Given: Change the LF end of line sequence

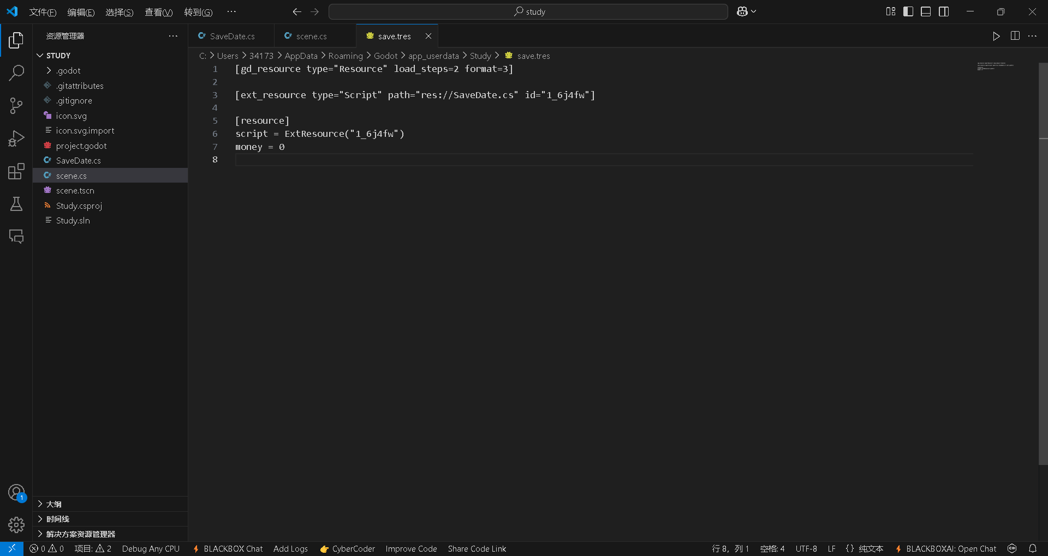Looking at the screenshot, I should pyautogui.click(x=831, y=548).
